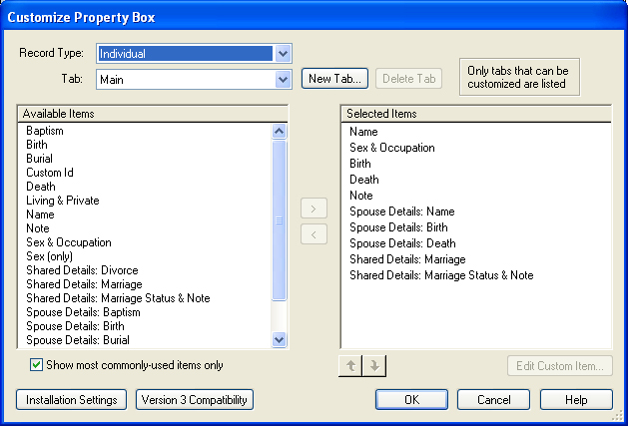Click the move right arrow button
628x426 pixels.
(314, 210)
